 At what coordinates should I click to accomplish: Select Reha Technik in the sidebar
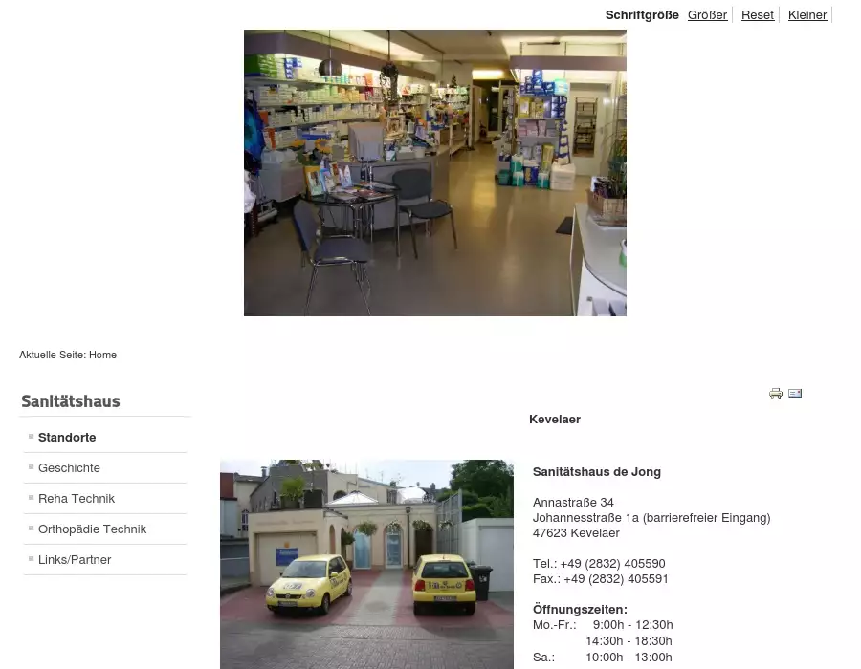click(77, 499)
